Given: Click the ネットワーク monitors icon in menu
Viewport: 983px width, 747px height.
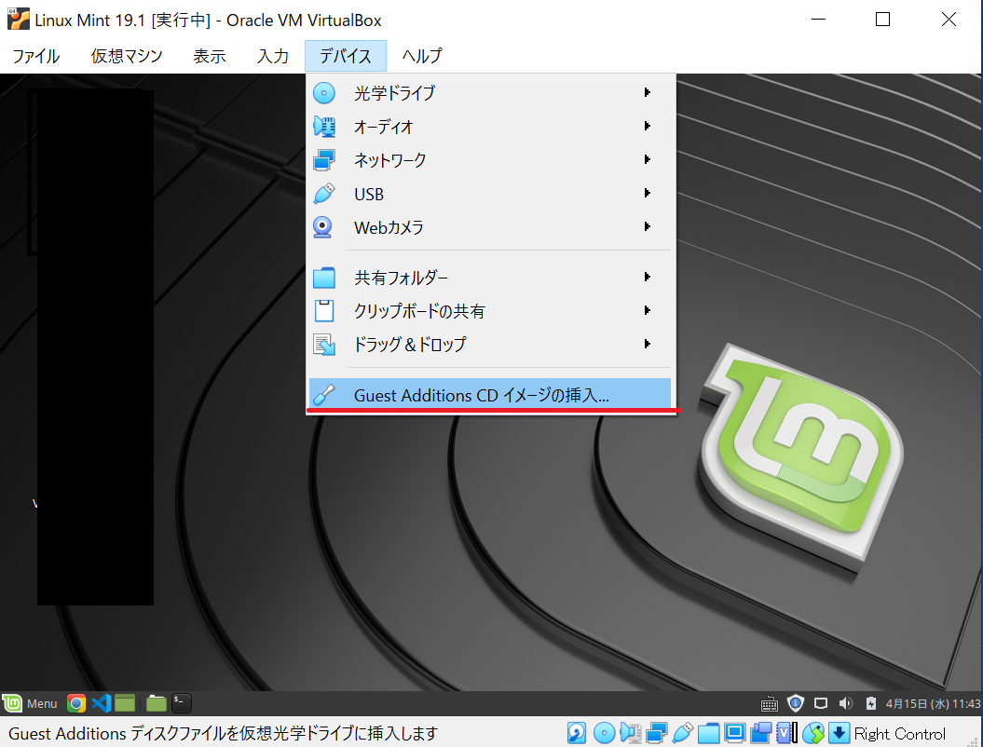Looking at the screenshot, I should point(324,160).
